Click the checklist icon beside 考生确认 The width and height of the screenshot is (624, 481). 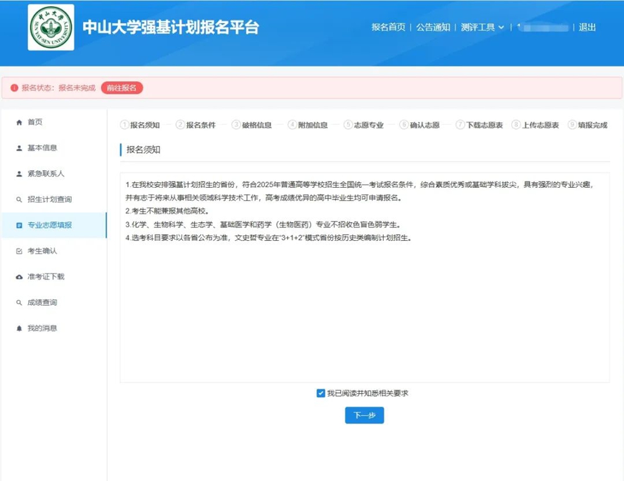click(x=19, y=251)
